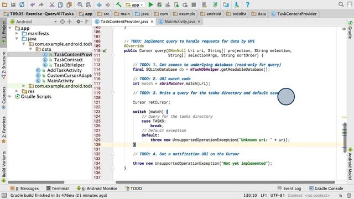This screenshot has width=354, height=199.
Task: Open the TODO tool window
Action: pyautogui.click(x=133, y=188)
